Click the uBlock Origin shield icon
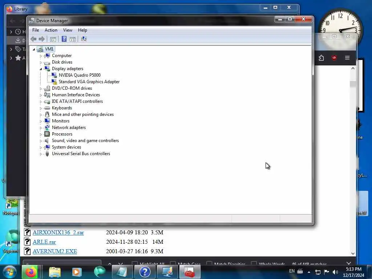The width and height of the screenshot is (372, 279). 334,58
